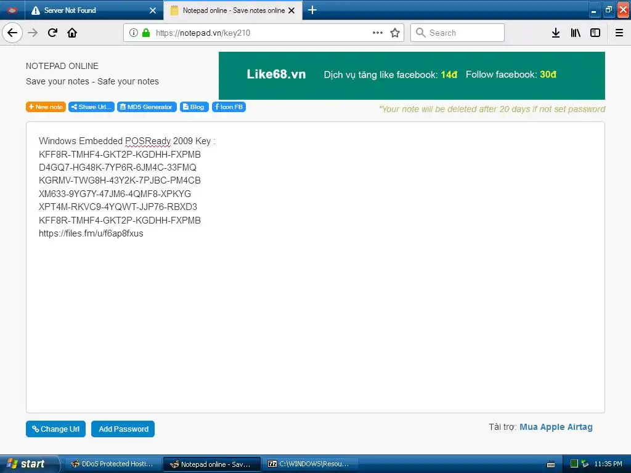This screenshot has height=473, width=631.
Task: Toggle the sidebar view icon
Action: [595, 33]
